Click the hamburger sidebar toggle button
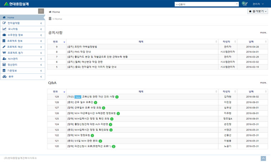271x162 pixels. (x=41, y=11)
